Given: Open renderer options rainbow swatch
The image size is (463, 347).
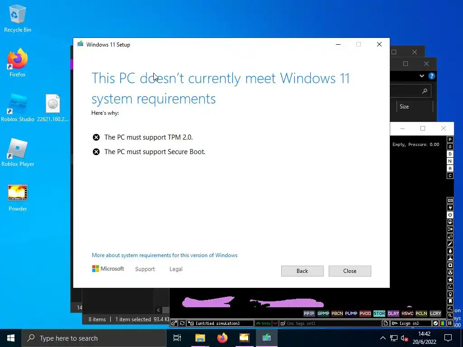Looking at the screenshot, I should coord(443,324).
